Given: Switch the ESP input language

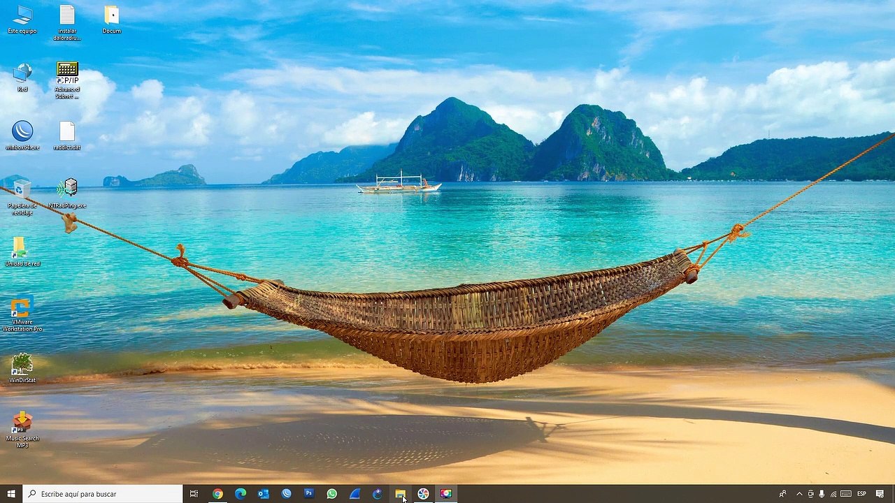Looking at the screenshot, I should (861, 494).
